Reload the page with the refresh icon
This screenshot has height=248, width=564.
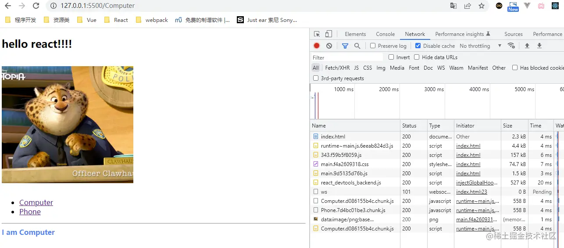pos(36,6)
